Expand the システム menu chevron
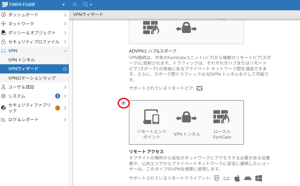Viewport: 300px width, 186px height. pos(65,96)
